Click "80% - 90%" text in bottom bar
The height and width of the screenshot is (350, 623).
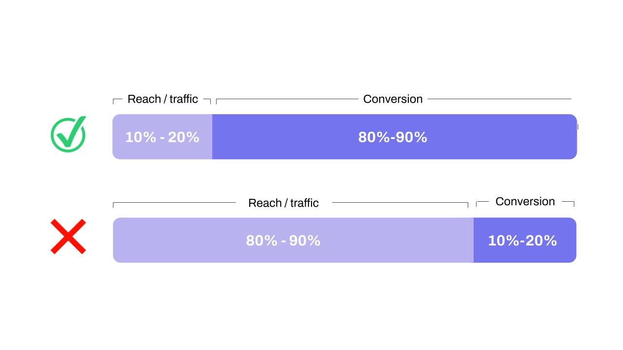click(x=283, y=241)
